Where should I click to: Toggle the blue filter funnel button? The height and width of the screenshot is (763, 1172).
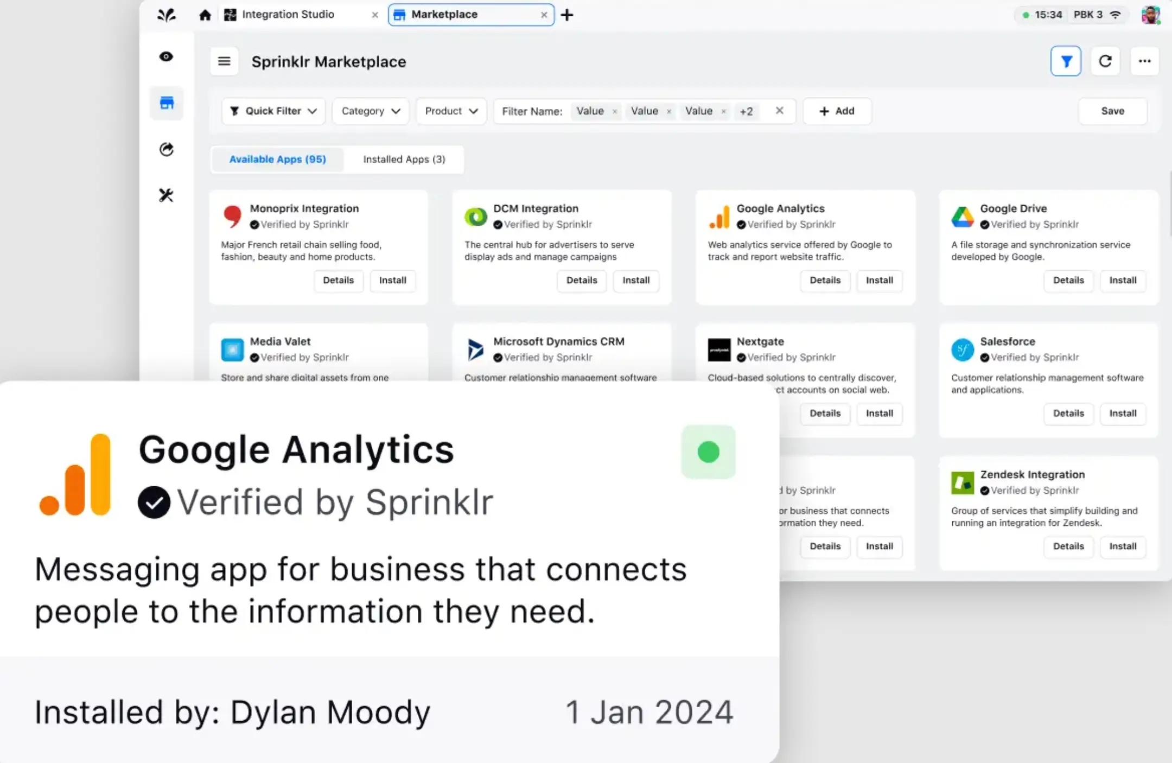(x=1066, y=61)
